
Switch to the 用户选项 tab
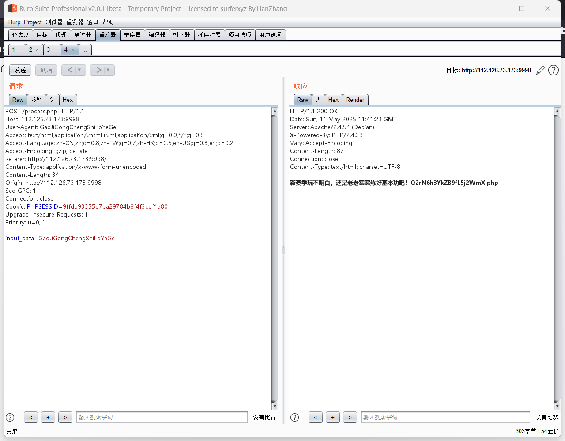coord(270,35)
